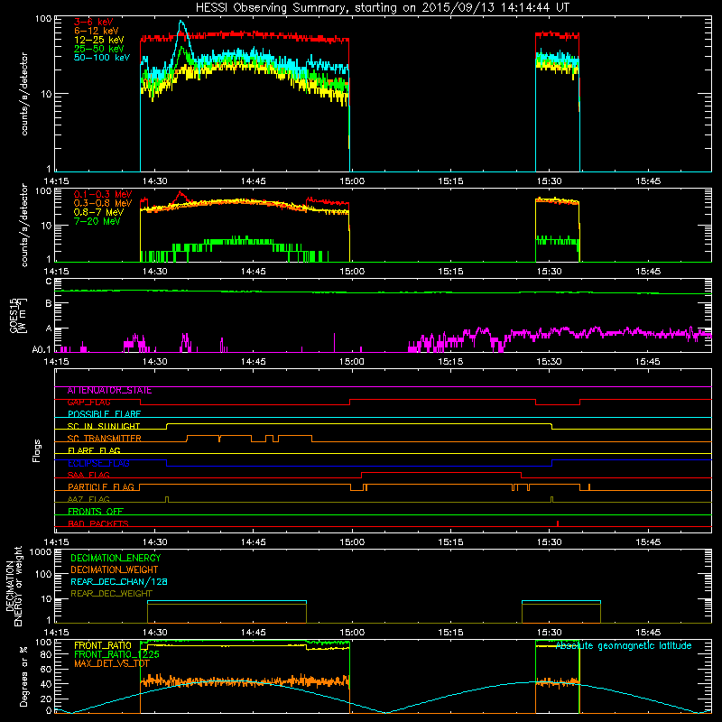This screenshot has height=722, width=722.
Task: Click the red BAD_PACKETS spike near 15:31
Action: pyautogui.click(x=558, y=523)
